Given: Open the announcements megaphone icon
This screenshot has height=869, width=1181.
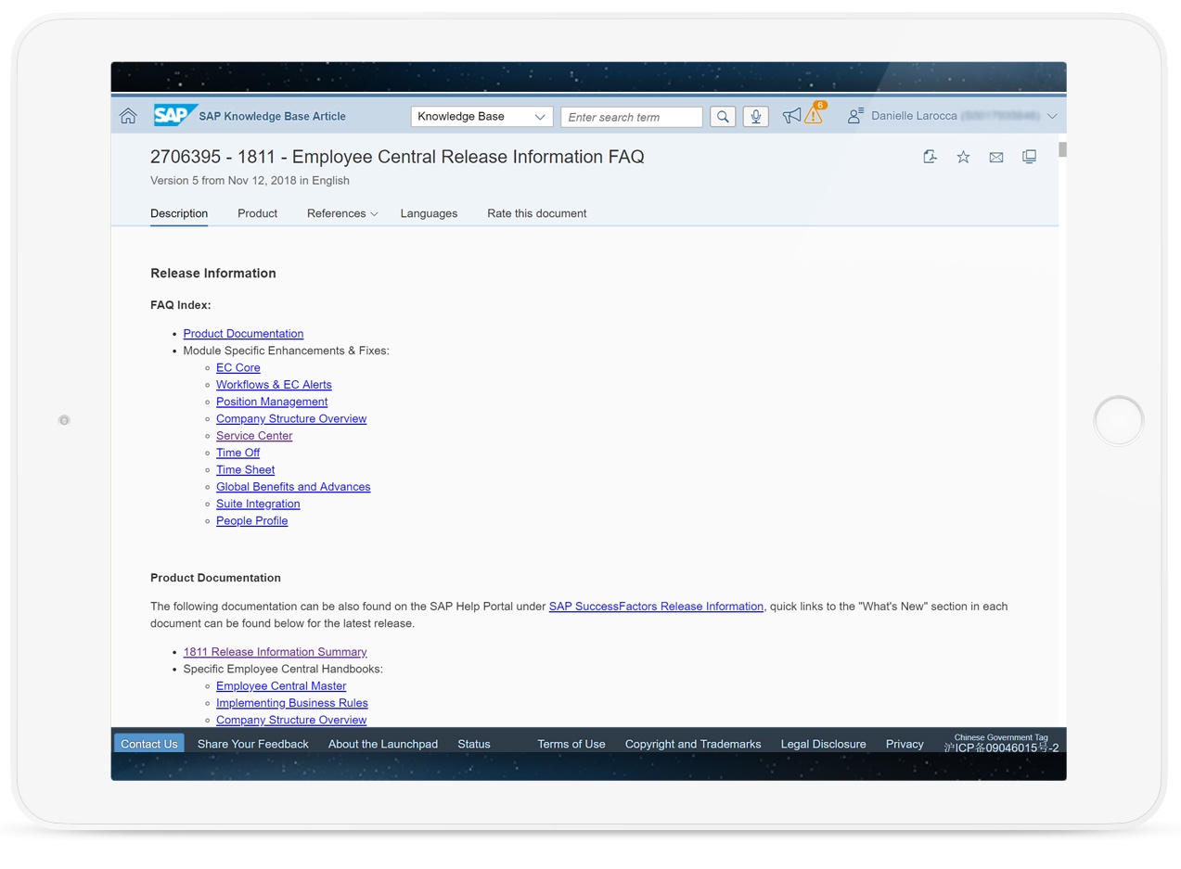Looking at the screenshot, I should [x=791, y=116].
